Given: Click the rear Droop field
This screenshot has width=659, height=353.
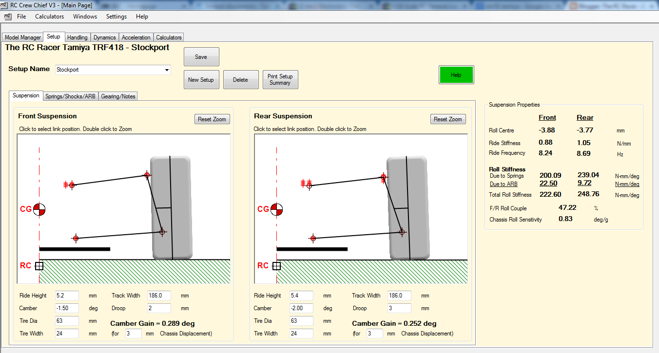Looking at the screenshot, I should coord(399,308).
